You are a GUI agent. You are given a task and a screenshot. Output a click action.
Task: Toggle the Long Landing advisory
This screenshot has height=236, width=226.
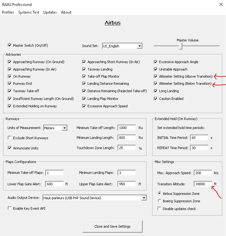(x=156, y=91)
